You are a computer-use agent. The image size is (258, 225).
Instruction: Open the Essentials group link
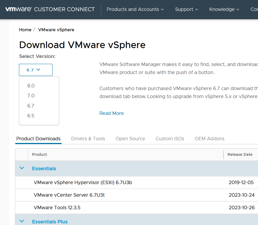(x=44, y=169)
